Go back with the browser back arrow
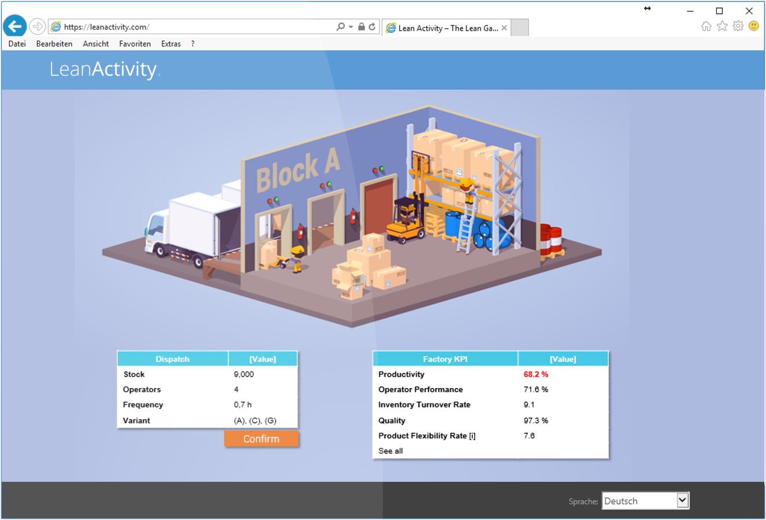Image resolution: width=766 pixels, height=520 pixels. click(14, 26)
